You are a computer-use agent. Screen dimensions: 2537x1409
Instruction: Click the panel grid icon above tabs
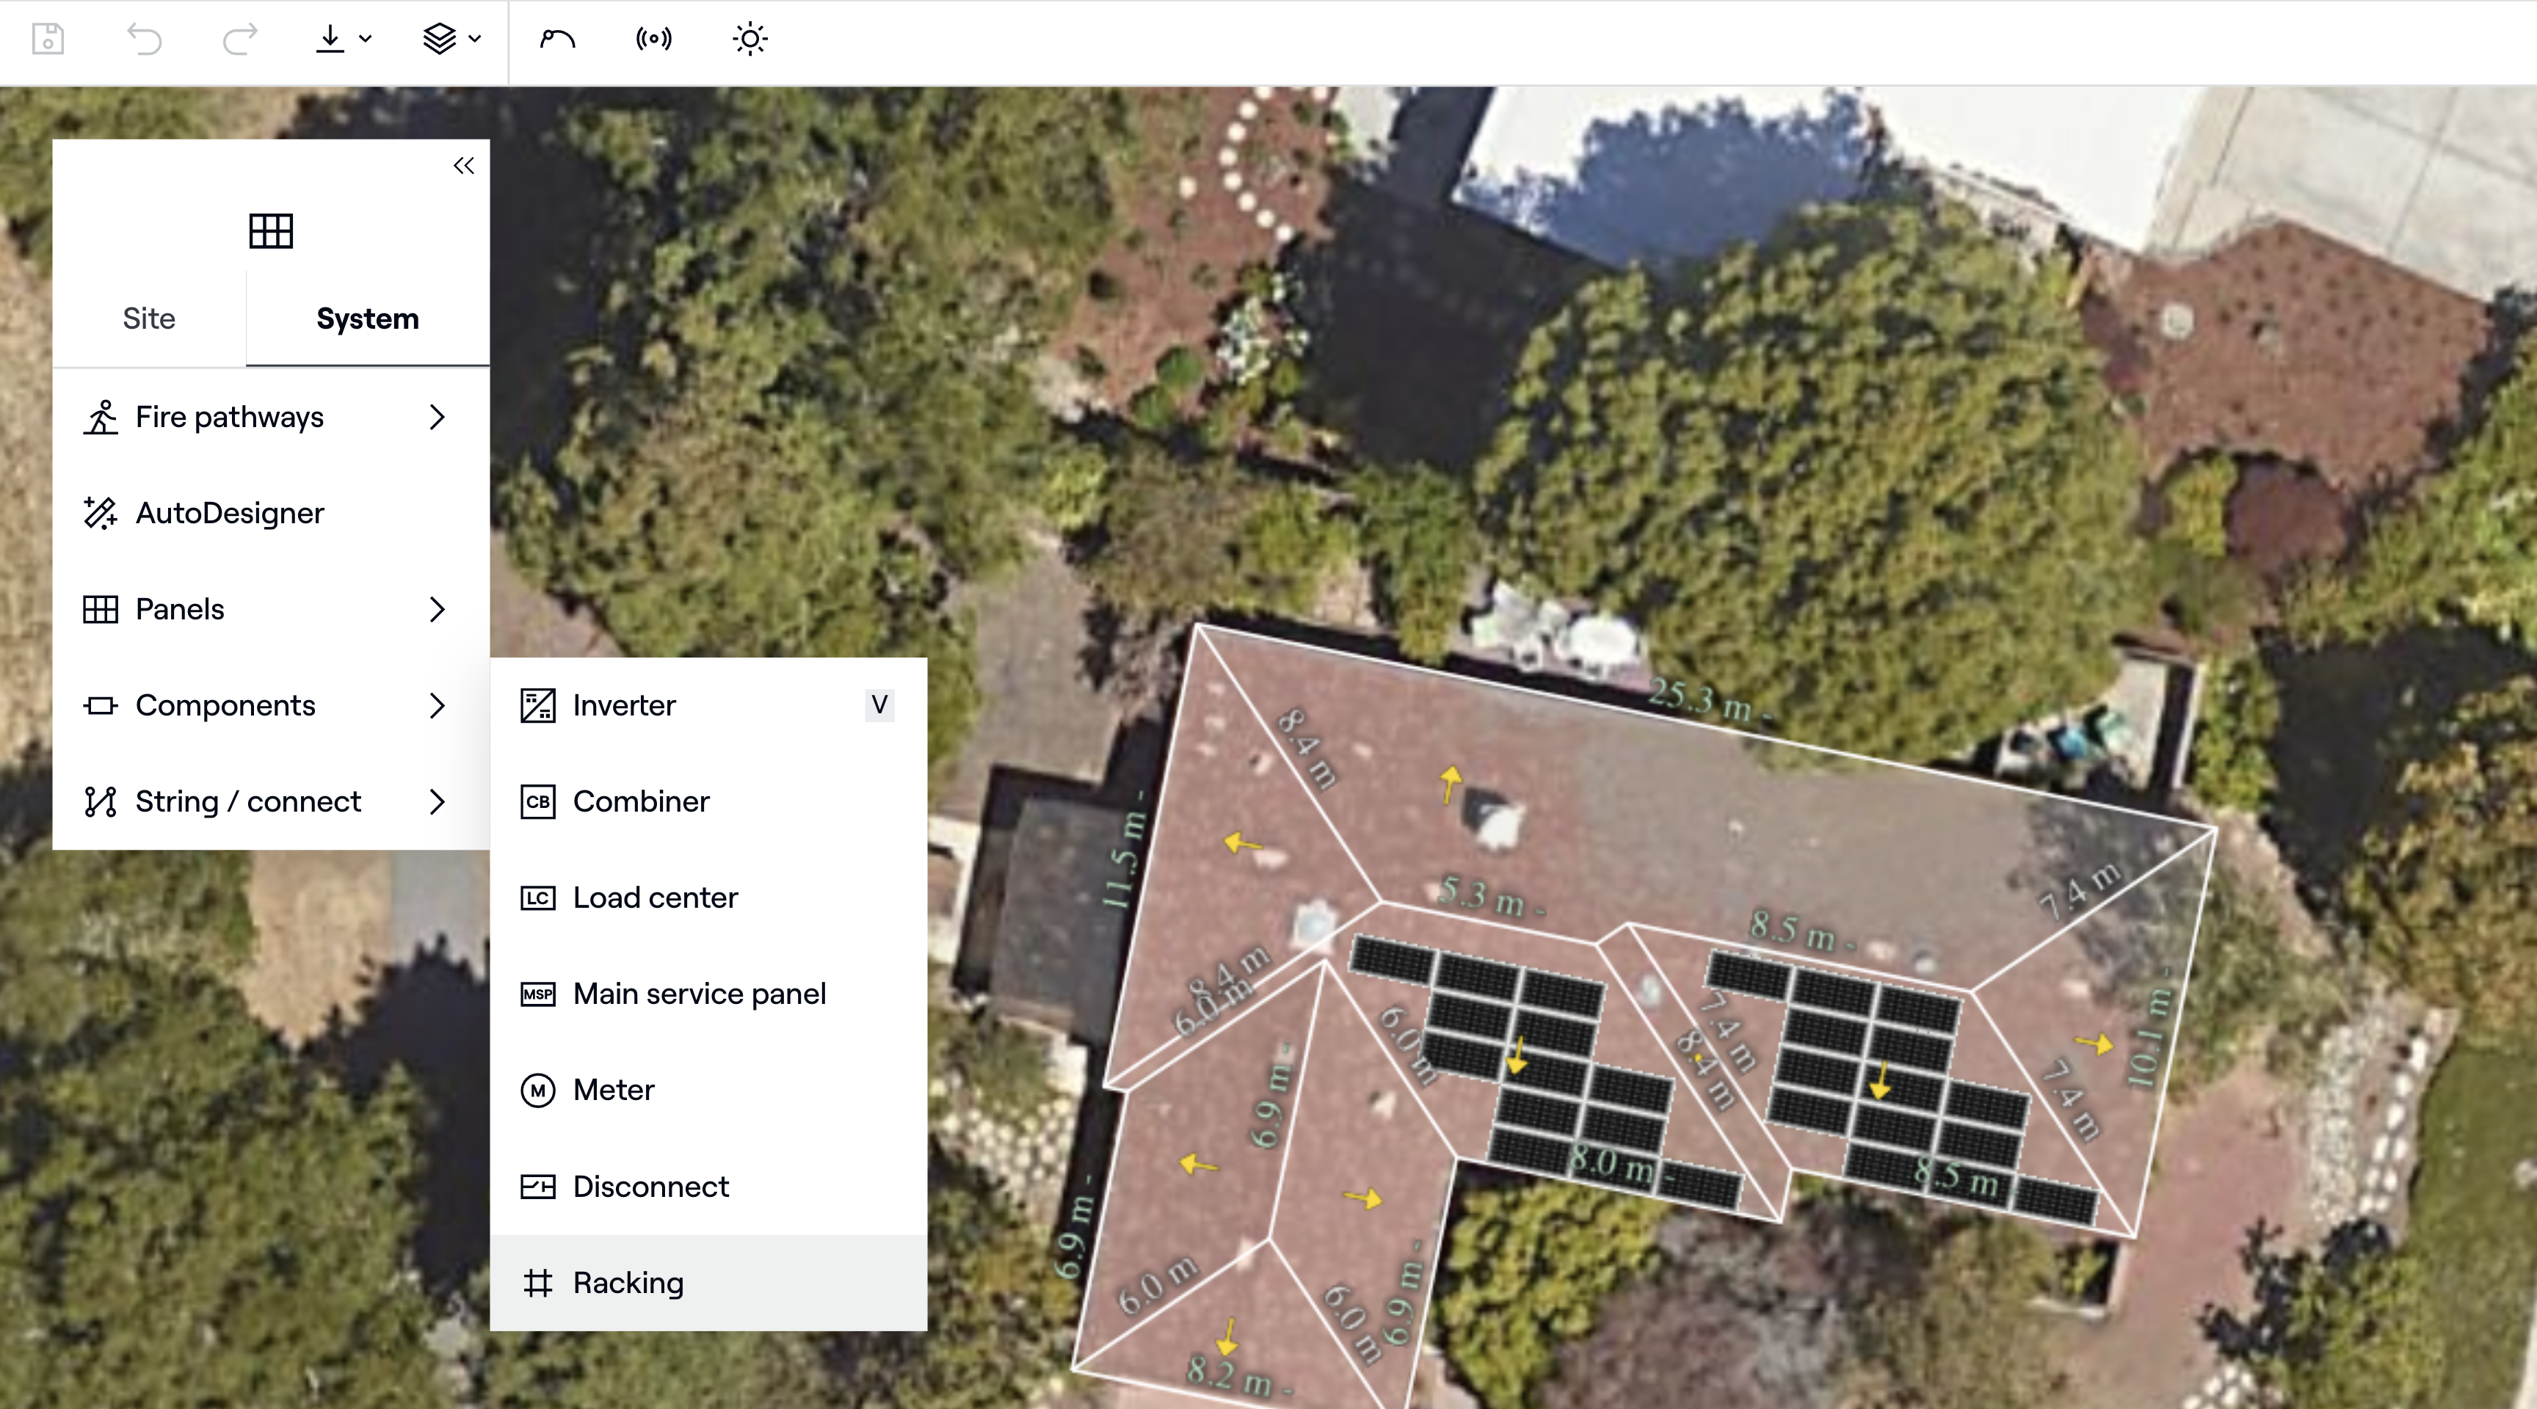(271, 231)
